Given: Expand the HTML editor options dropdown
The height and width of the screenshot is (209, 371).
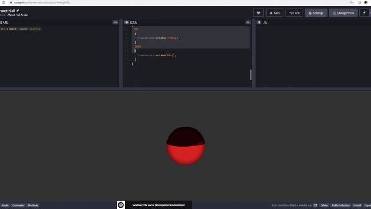Looking at the screenshot, I should pyautogui.click(x=115, y=23).
